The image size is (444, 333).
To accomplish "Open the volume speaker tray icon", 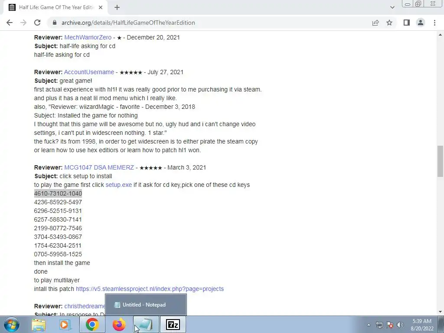I will click(x=400, y=325).
